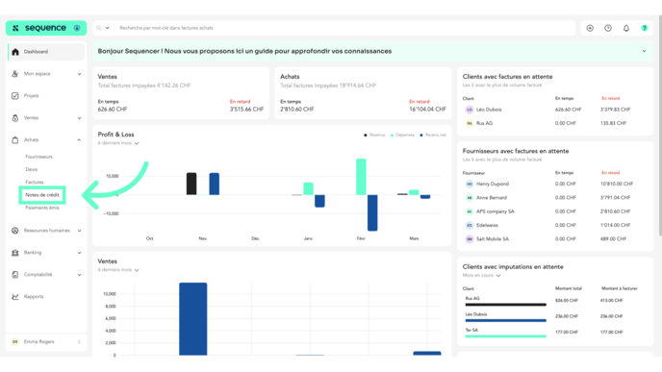Click Ter SA green imputation bar
The image size is (662, 372).
coord(506,336)
